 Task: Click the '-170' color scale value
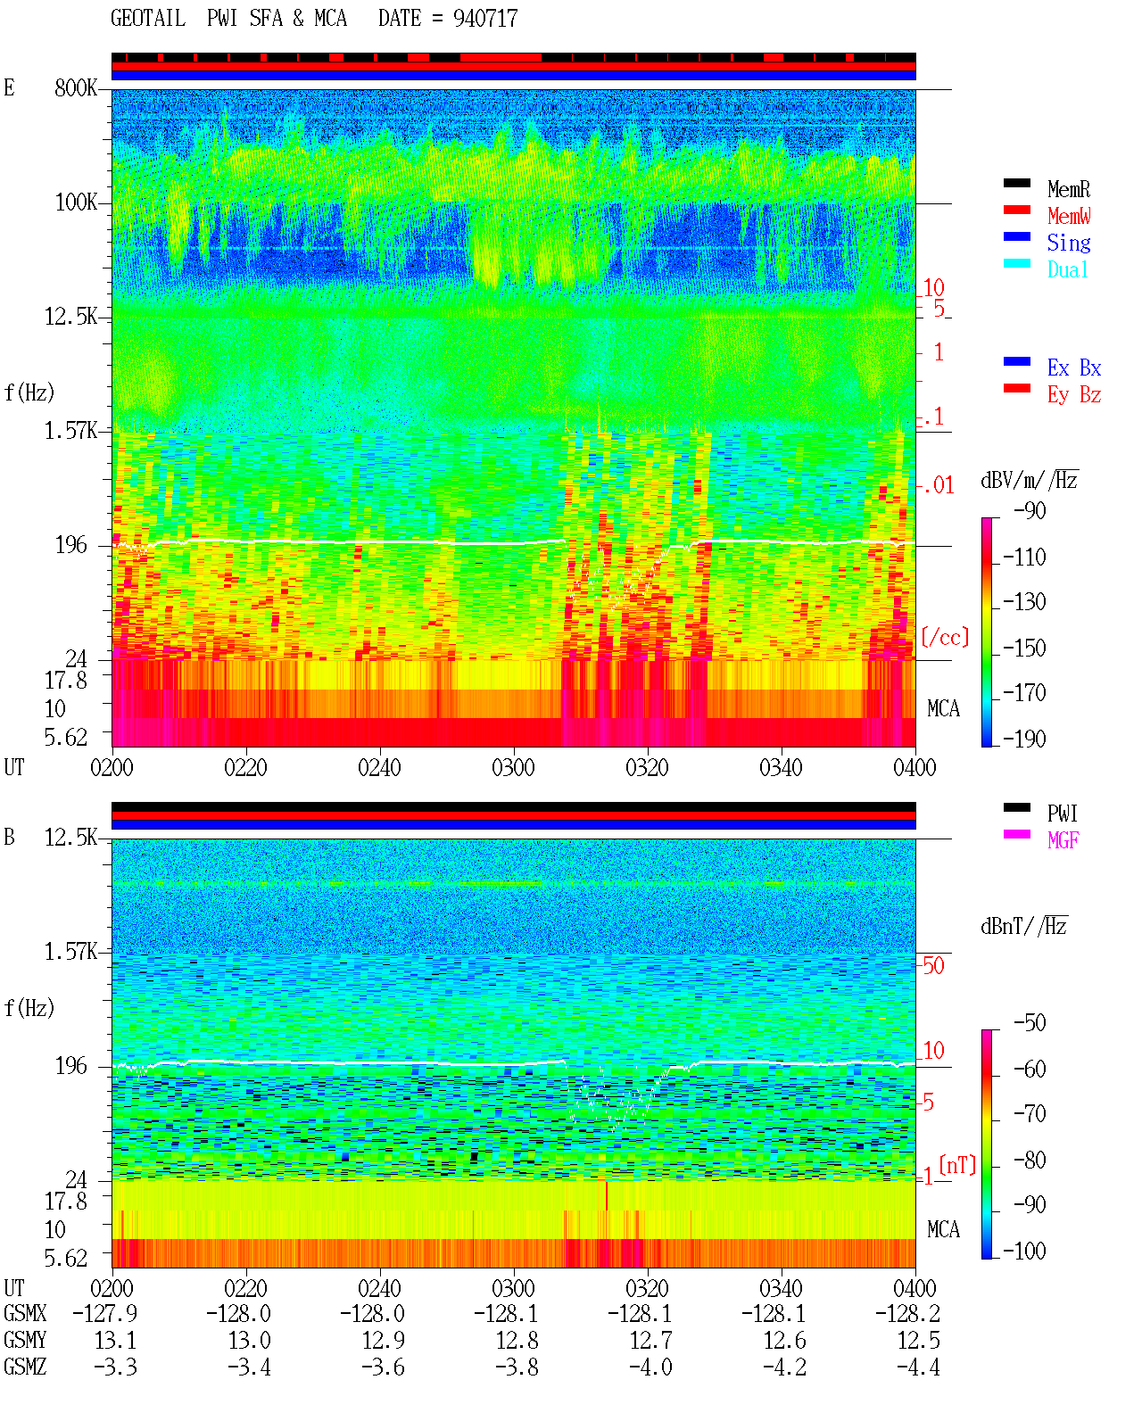pos(1024,693)
